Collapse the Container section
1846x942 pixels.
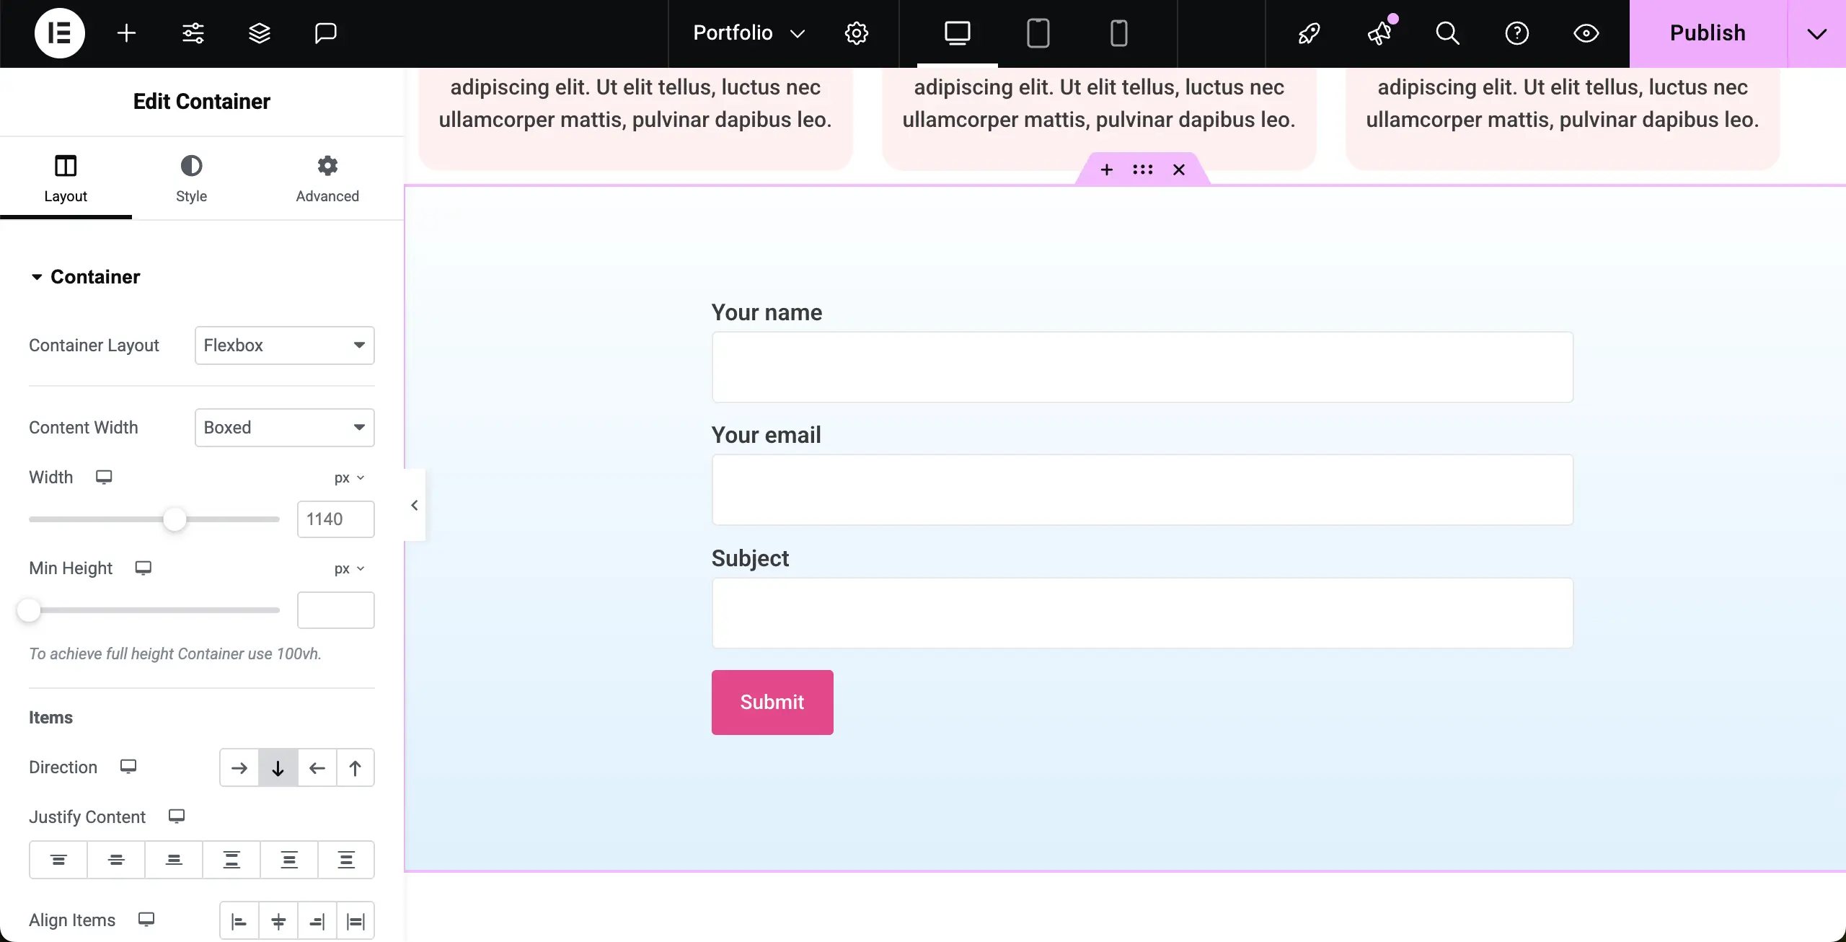(86, 276)
